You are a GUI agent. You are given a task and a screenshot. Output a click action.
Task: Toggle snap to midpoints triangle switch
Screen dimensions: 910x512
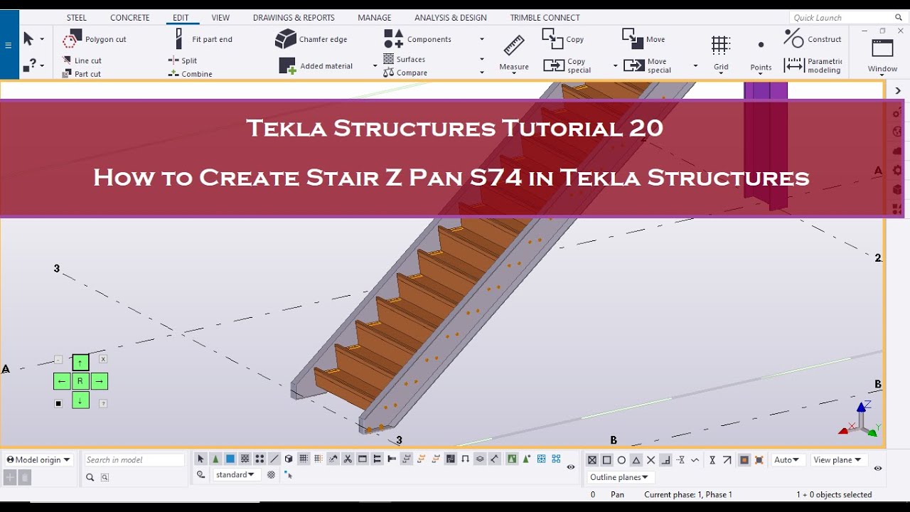(x=636, y=460)
